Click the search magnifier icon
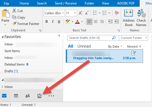The width and height of the screenshot is (152, 107). click(114, 38)
